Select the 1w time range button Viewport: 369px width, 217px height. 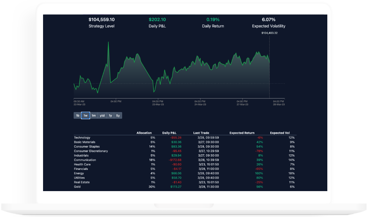click(85, 115)
